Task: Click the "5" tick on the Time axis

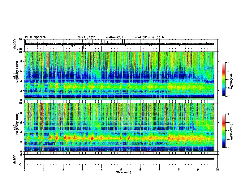Action: click(x=121, y=170)
